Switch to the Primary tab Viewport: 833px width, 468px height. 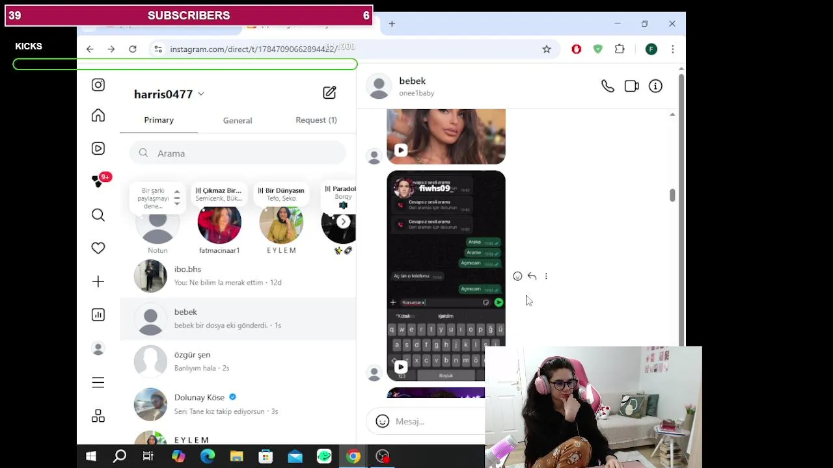tap(159, 120)
